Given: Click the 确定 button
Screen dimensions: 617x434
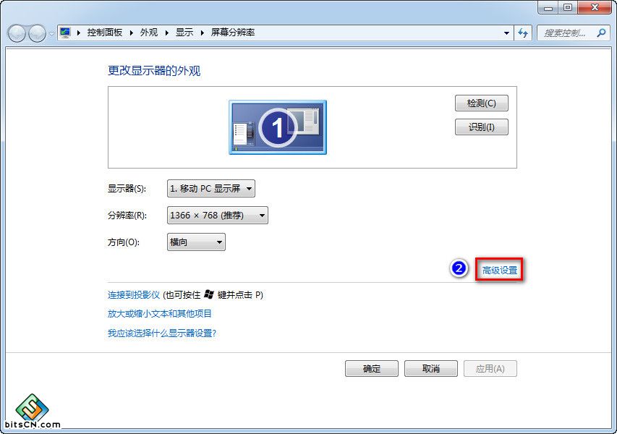Looking at the screenshot, I should pos(372,369).
